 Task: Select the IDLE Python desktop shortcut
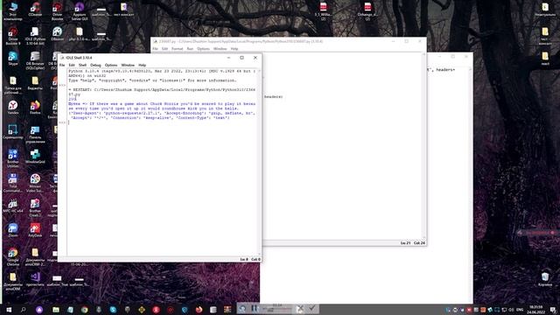[x=35, y=35]
